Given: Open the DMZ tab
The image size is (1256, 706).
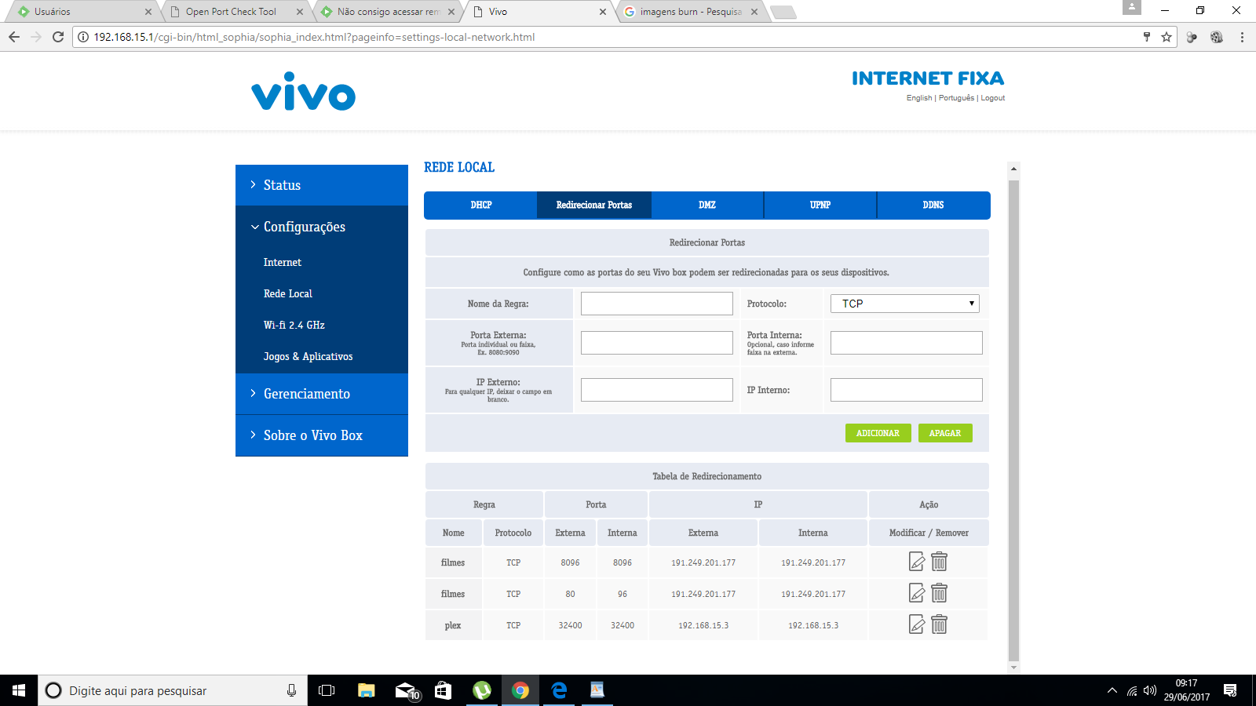Looking at the screenshot, I should (707, 206).
